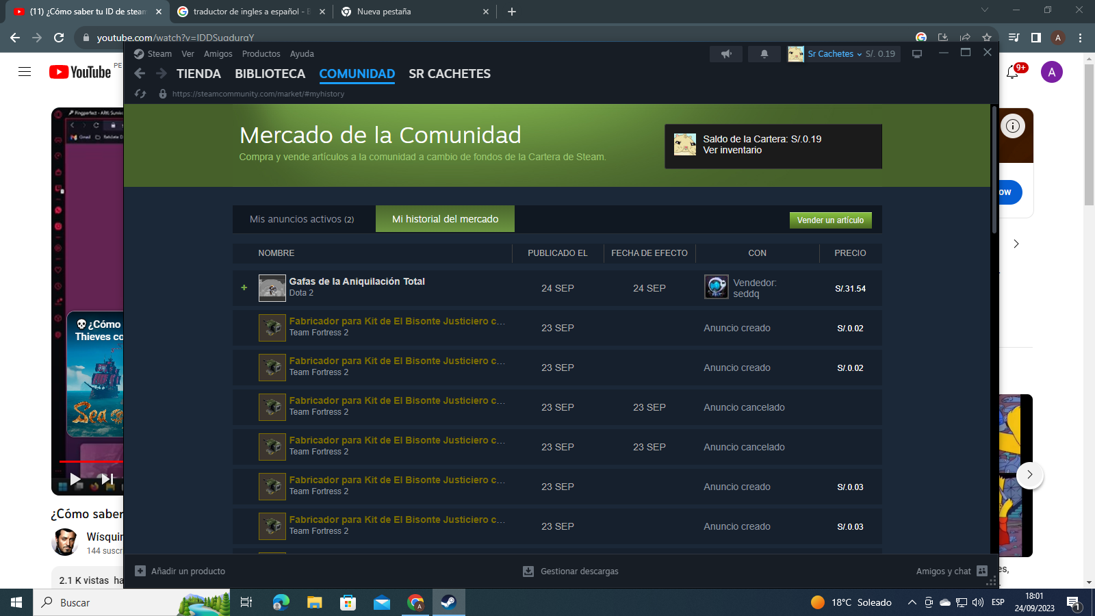Click the seddq seller avatar thumbnail
The width and height of the screenshot is (1095, 616).
click(x=716, y=287)
